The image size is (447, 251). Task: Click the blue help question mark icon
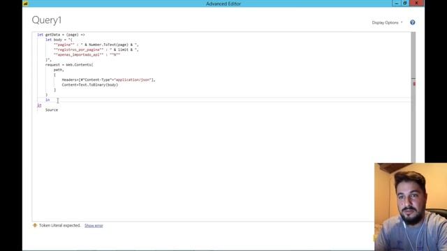coord(413,22)
